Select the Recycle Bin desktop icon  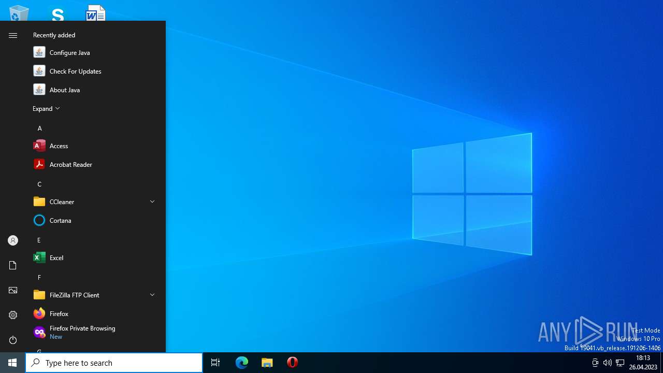(19, 12)
